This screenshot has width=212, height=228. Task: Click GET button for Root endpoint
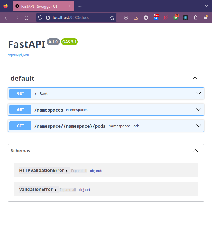pos(20,93)
